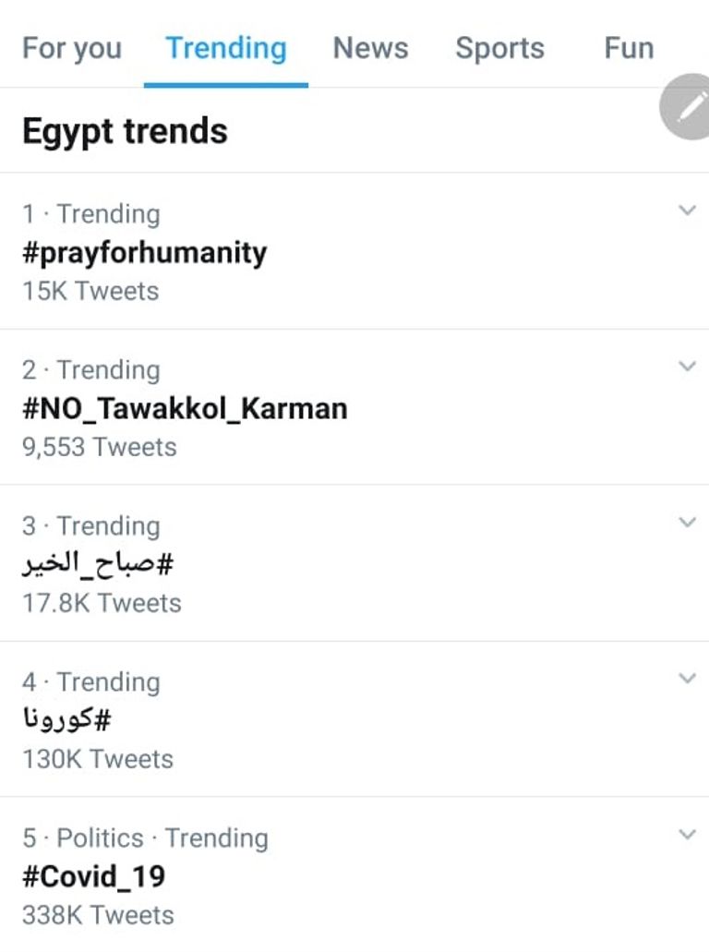
Task: Open the #كورونا hashtag
Action: (66, 720)
